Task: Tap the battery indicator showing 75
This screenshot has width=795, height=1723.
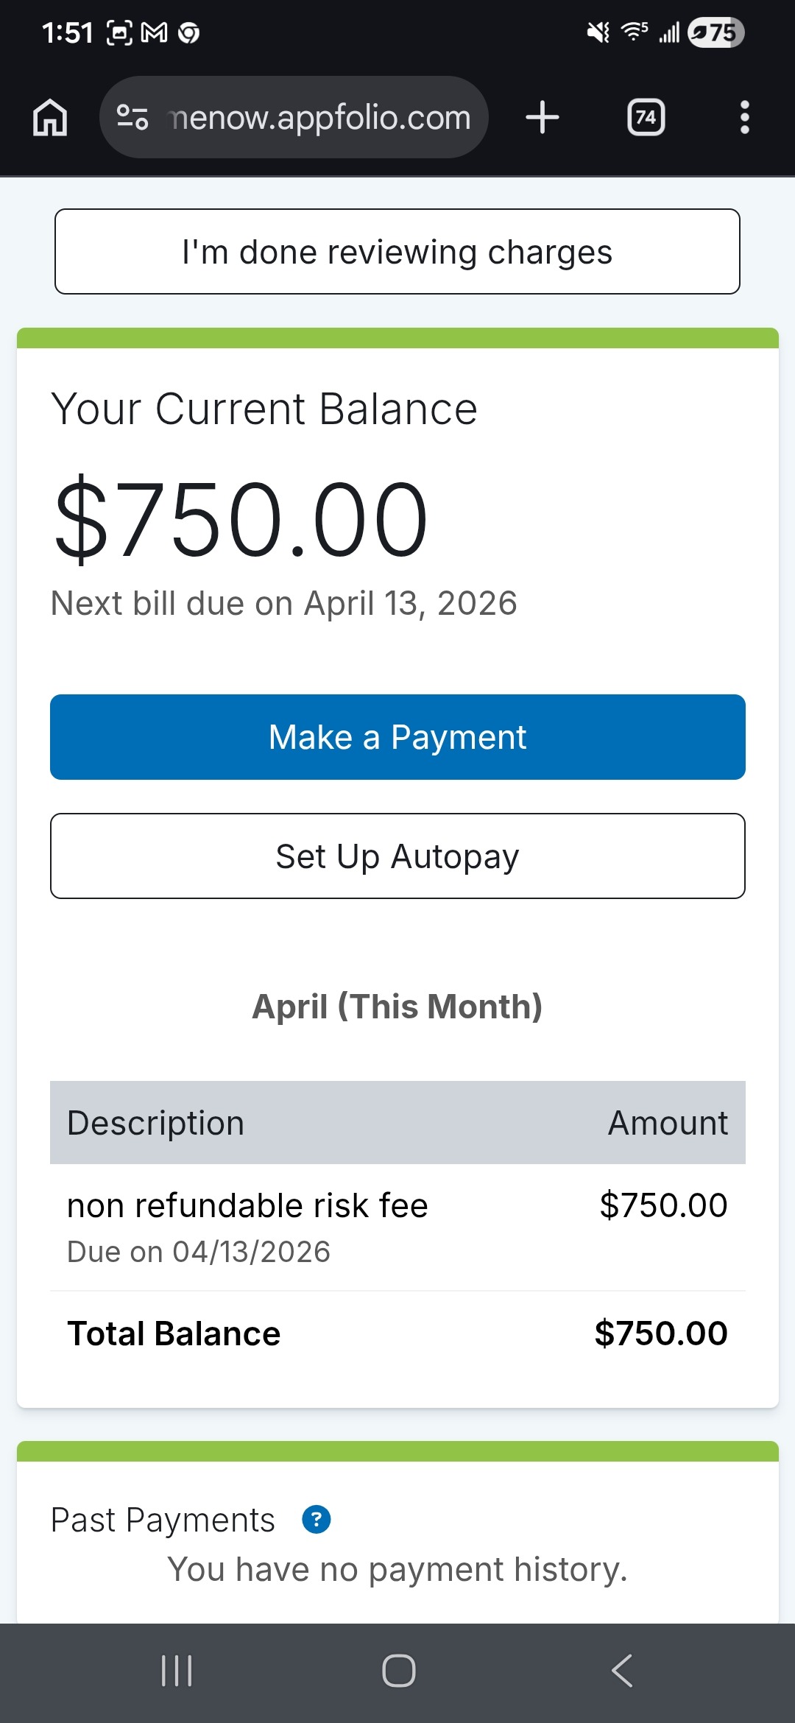Action: 715,33
